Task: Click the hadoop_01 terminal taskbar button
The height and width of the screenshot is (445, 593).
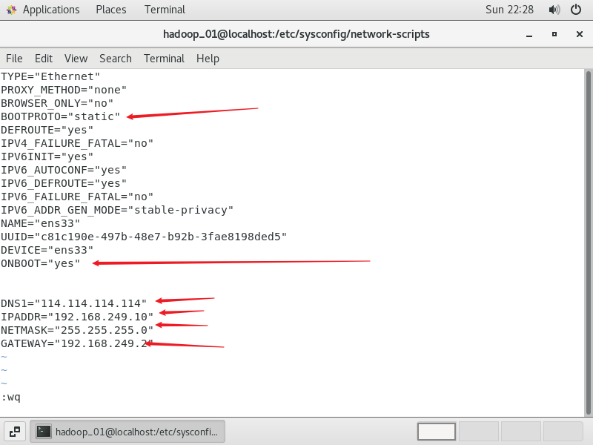Action: 127,432
